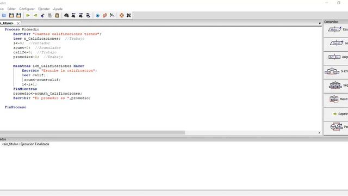Screen dimensions: 348x196
Task: Open the Configurar menu
Action: (x=27, y=9)
